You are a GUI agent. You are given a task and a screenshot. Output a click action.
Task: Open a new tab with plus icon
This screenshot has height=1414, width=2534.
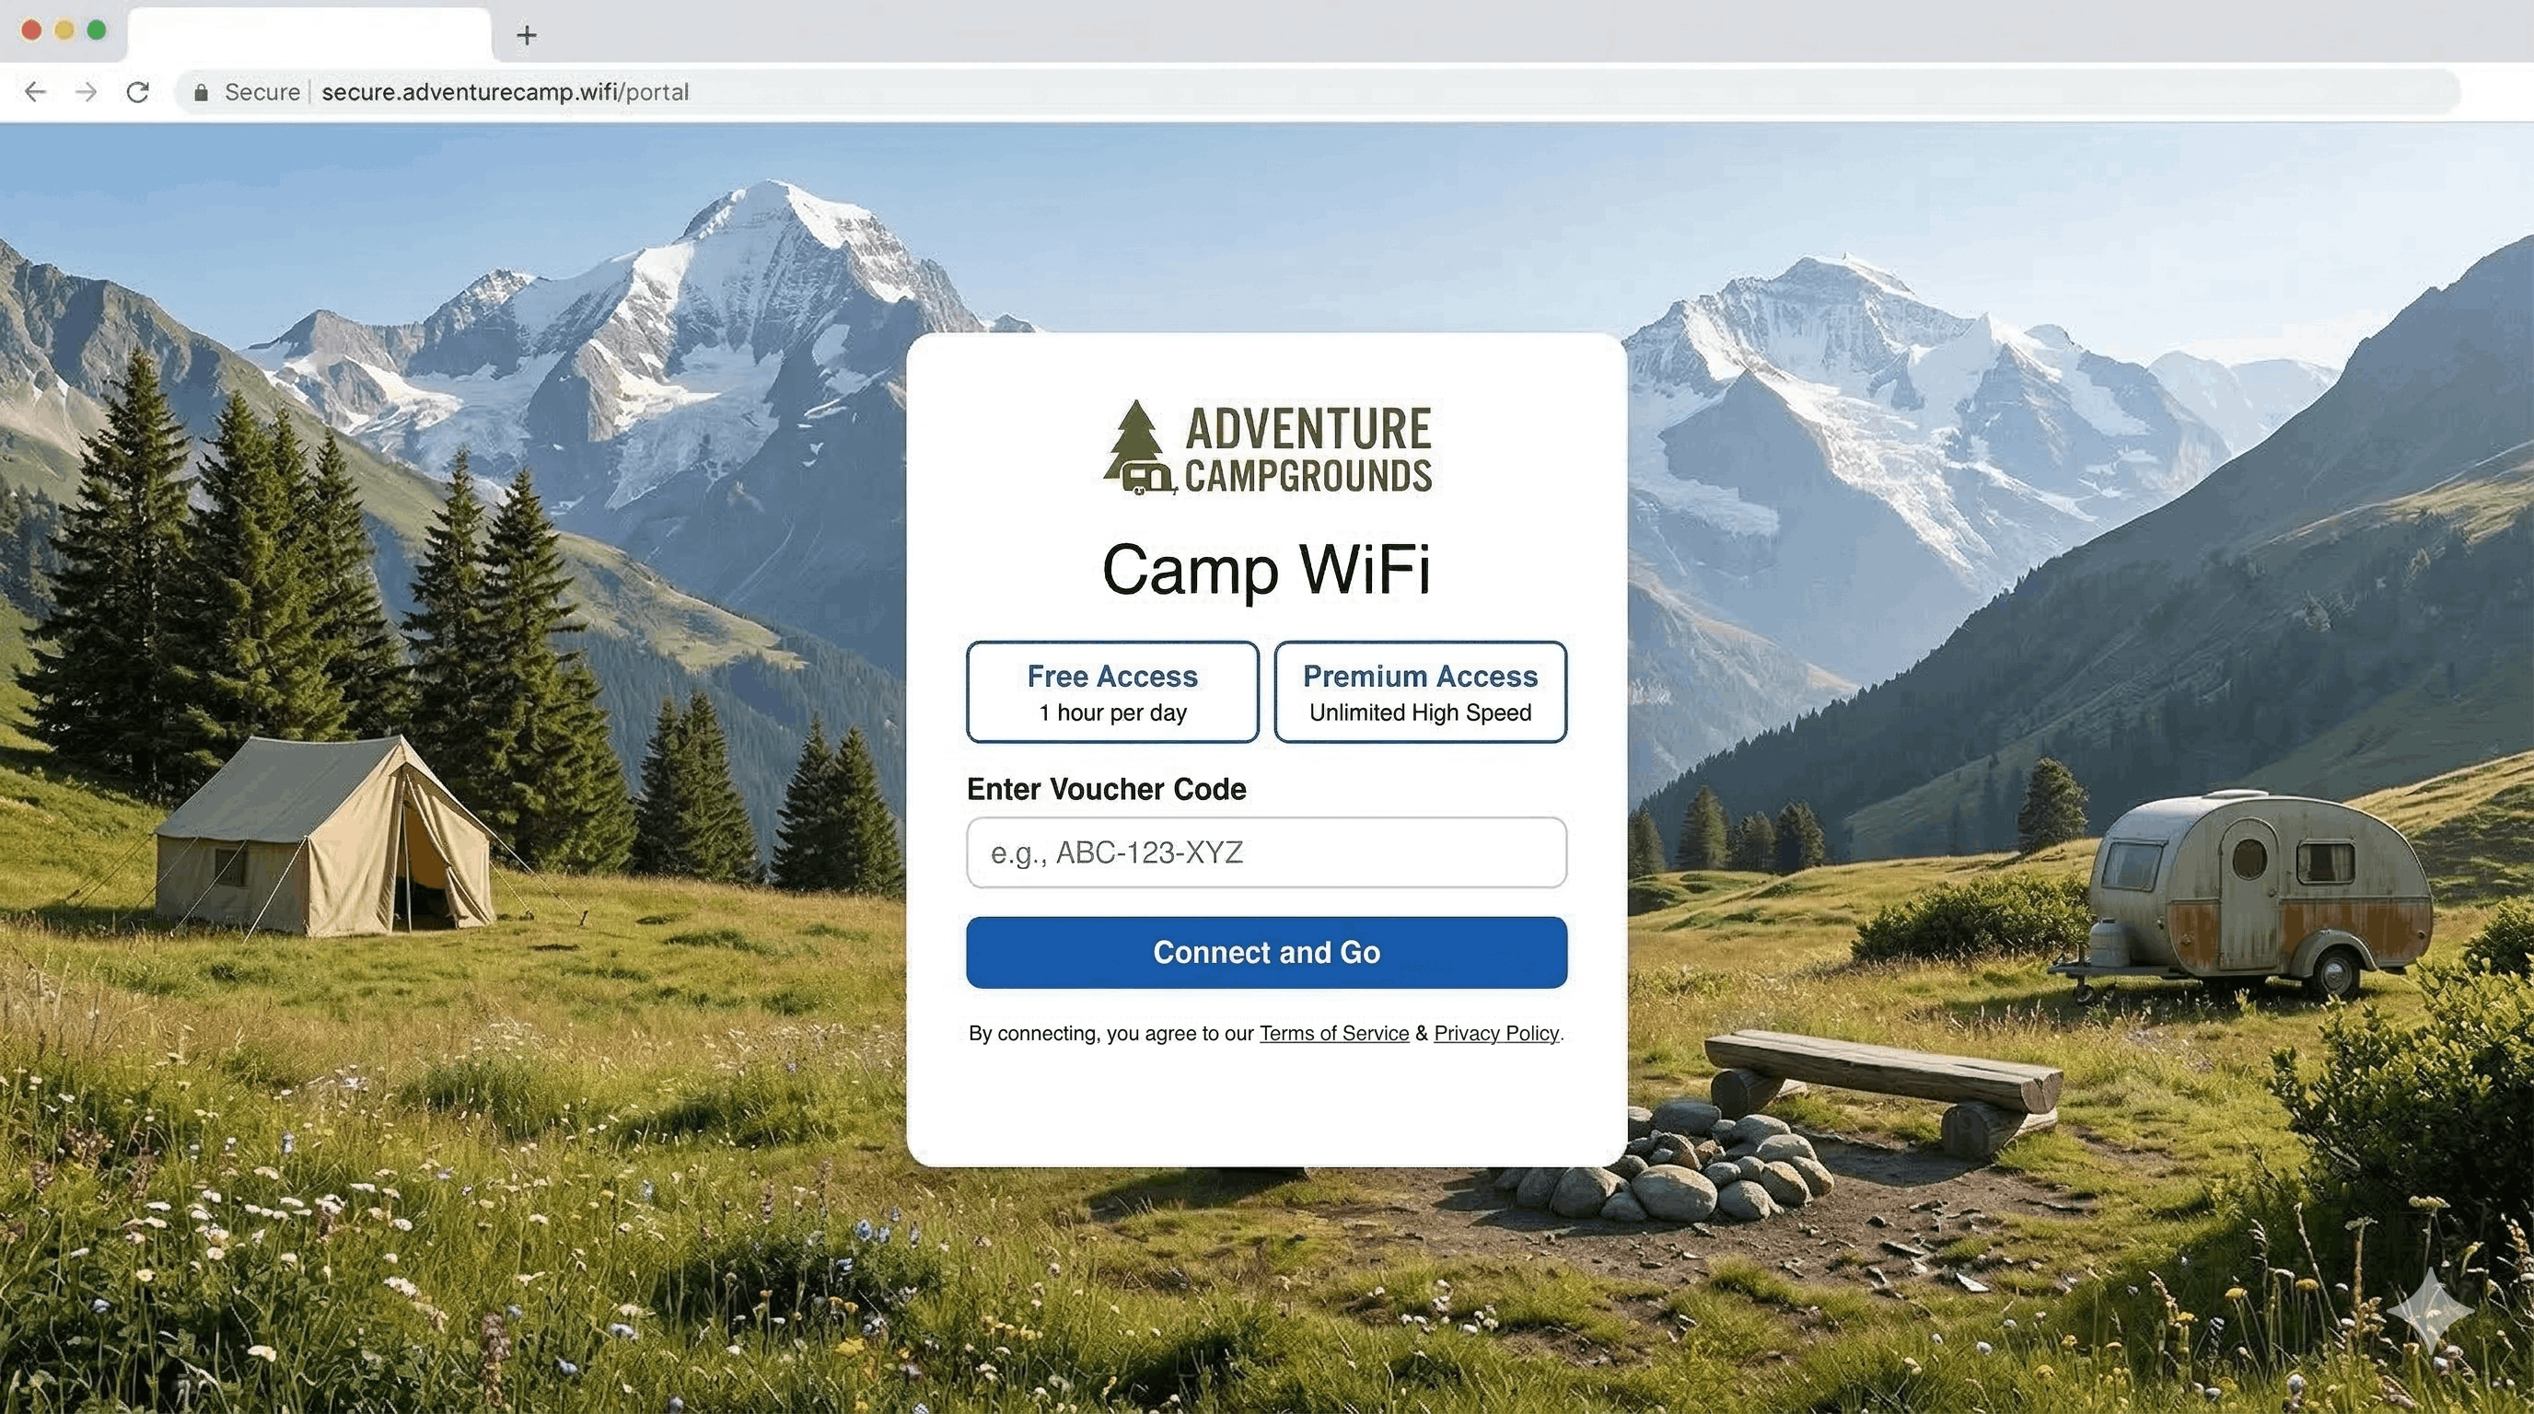[528, 35]
